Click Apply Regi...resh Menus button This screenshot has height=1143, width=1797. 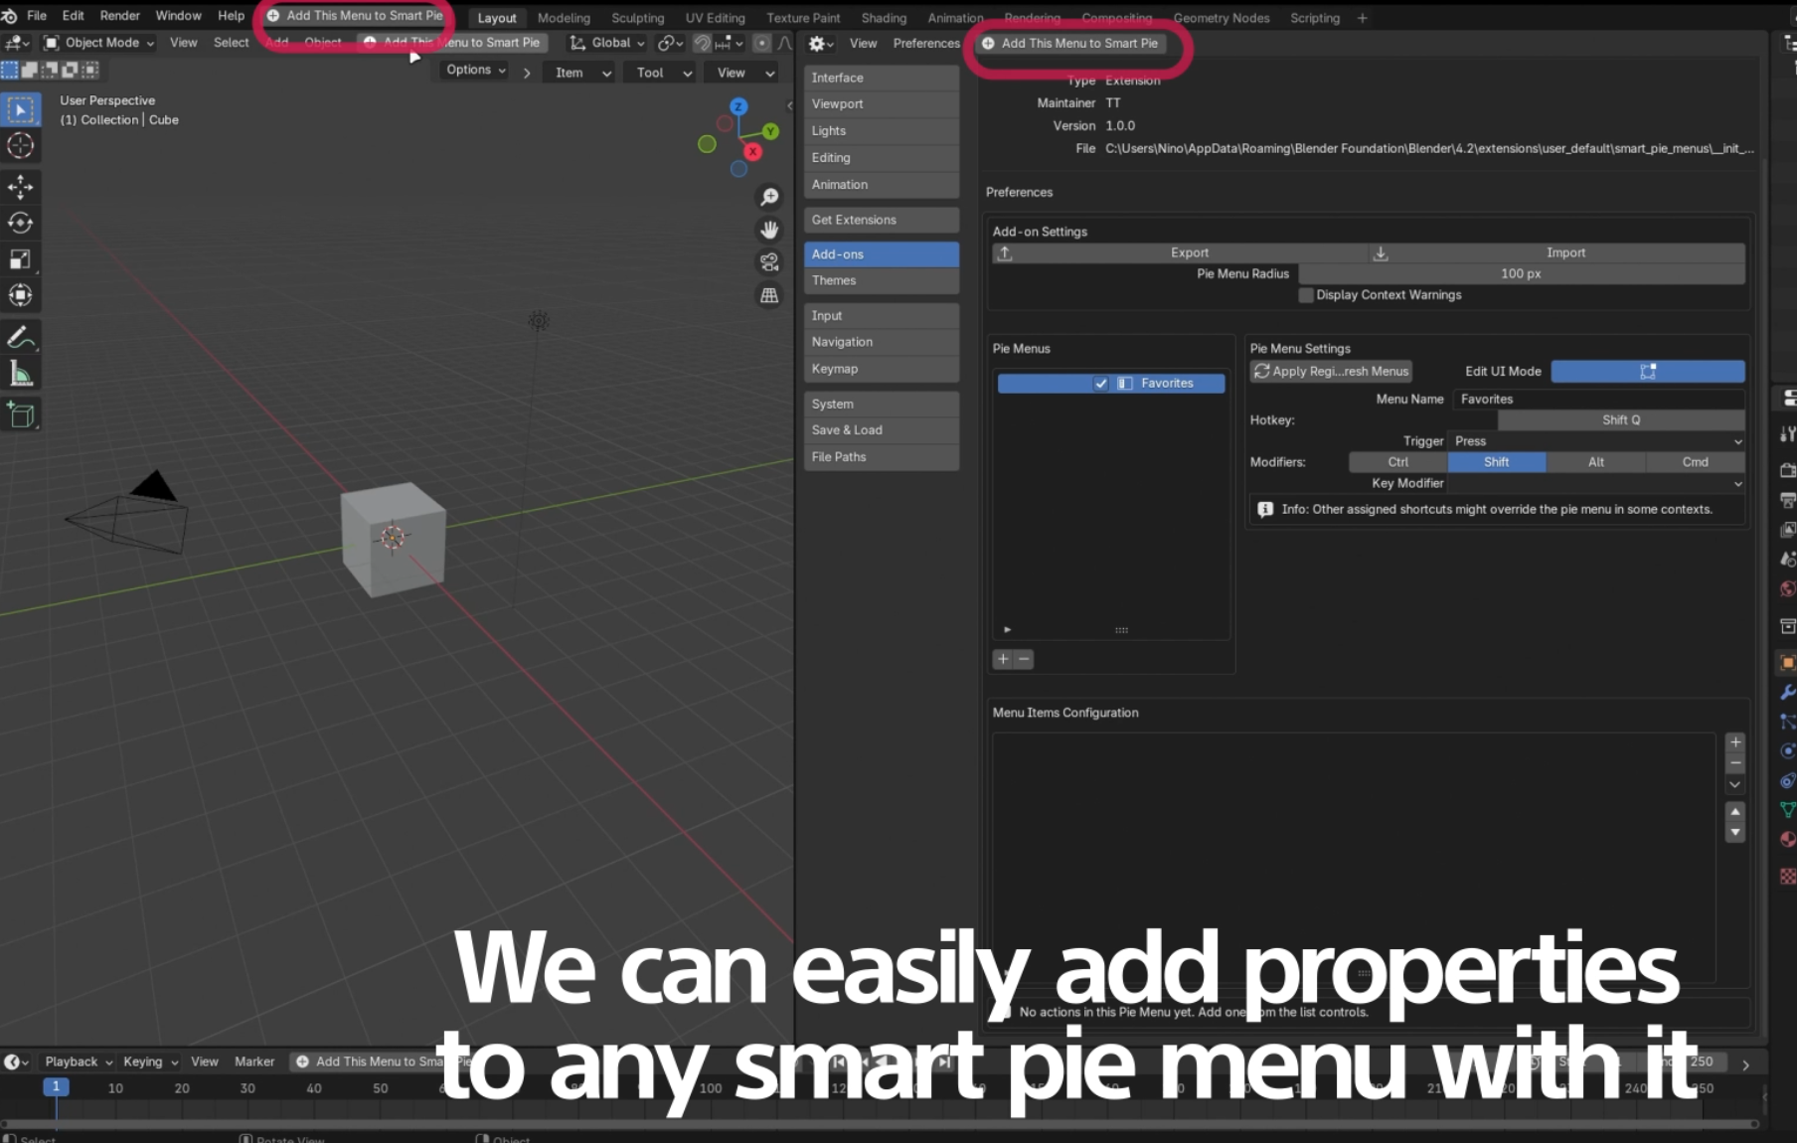(1332, 372)
